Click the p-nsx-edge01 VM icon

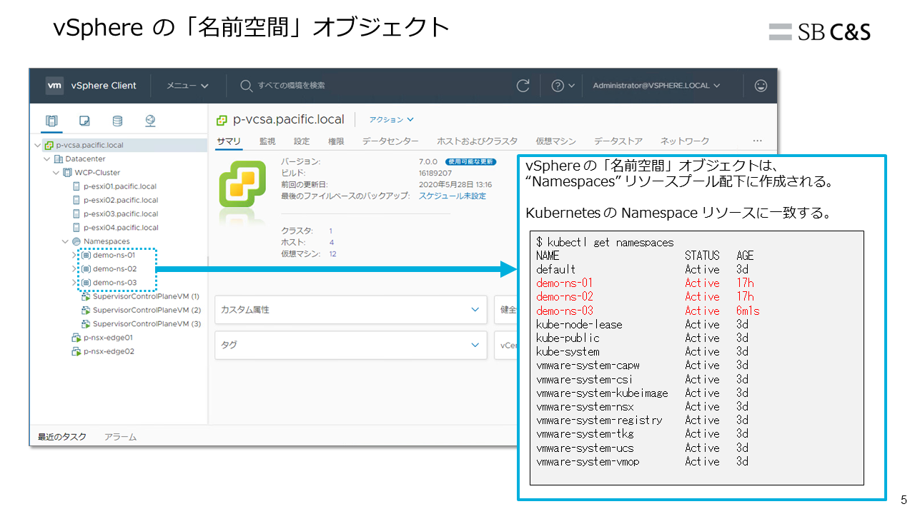point(76,338)
